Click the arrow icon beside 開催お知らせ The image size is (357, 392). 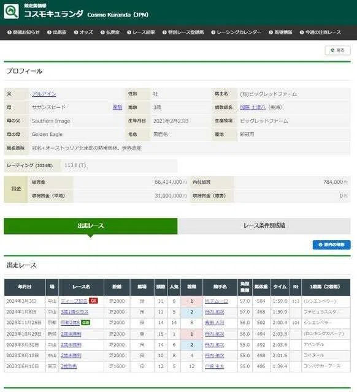click(10, 32)
